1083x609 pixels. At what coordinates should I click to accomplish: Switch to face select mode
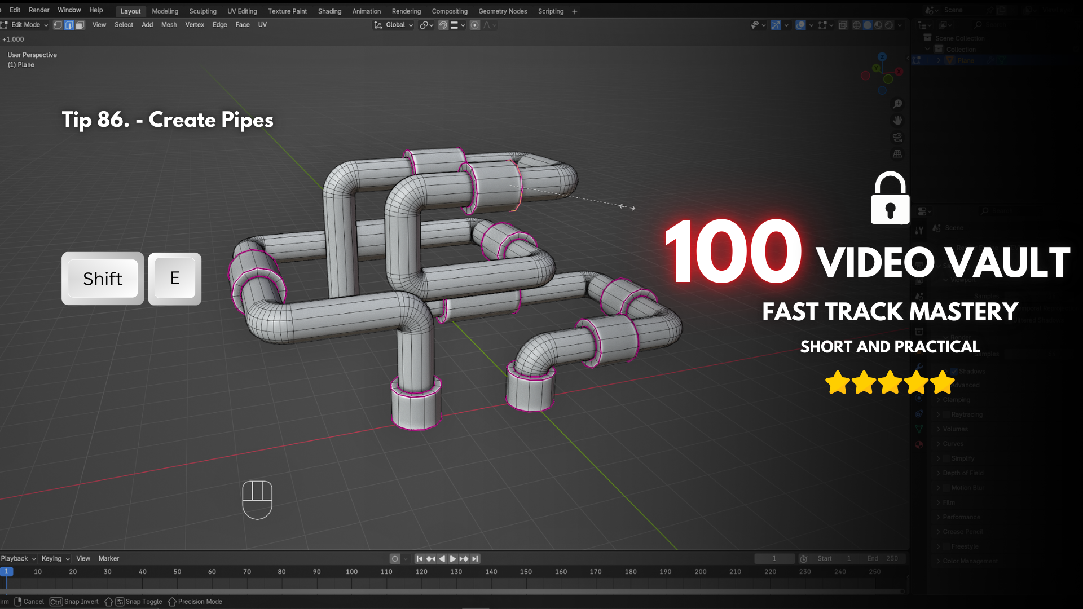coord(80,25)
